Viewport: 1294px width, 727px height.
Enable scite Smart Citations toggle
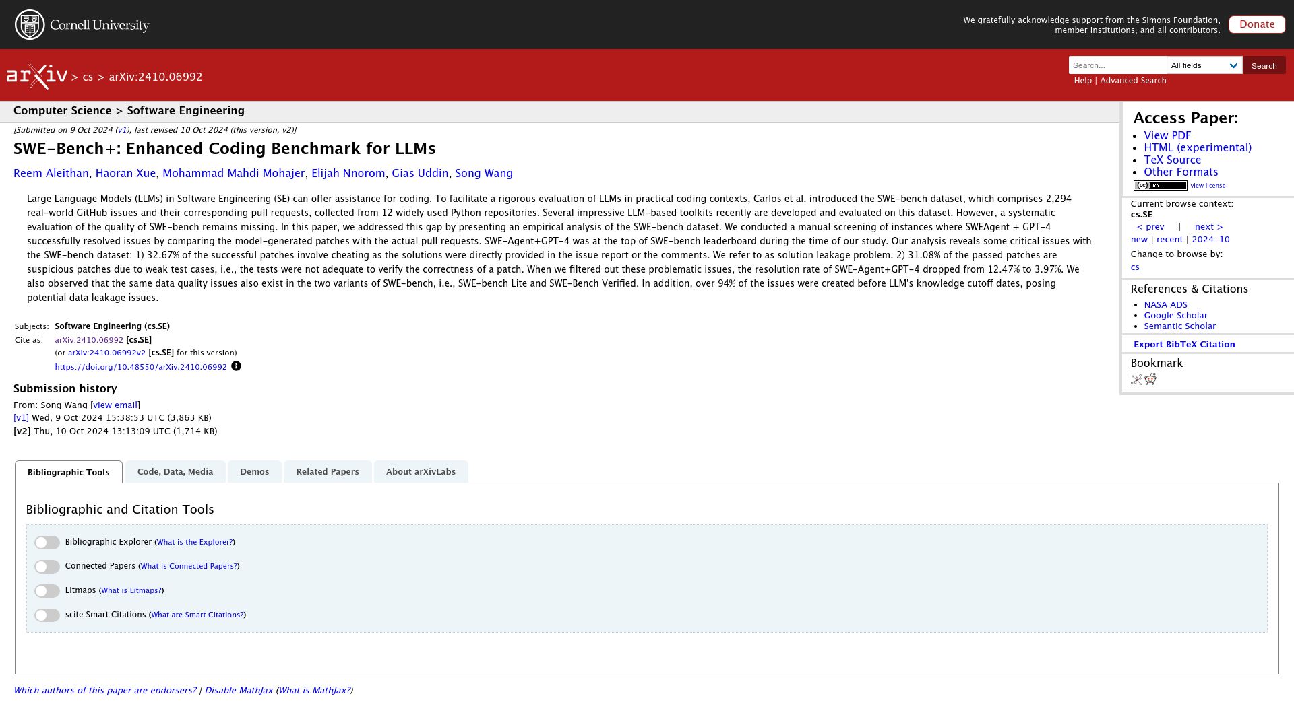(47, 615)
